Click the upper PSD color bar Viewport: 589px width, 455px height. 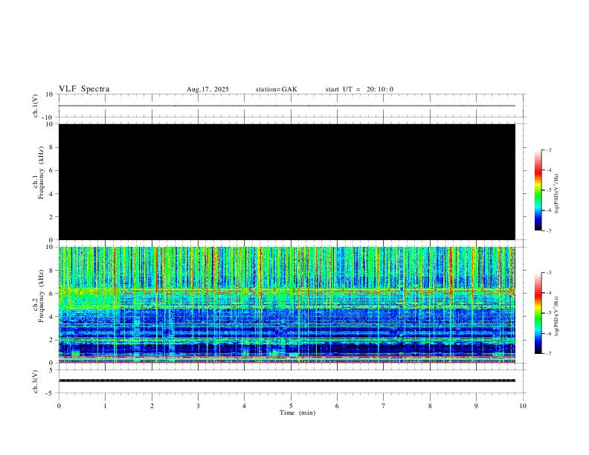[x=538, y=190]
